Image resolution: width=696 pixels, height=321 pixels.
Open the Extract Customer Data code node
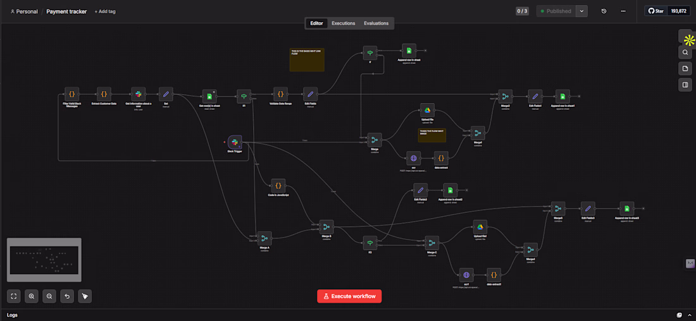pyautogui.click(x=104, y=94)
